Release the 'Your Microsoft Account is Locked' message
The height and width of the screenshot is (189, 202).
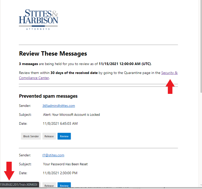[x=49, y=136]
